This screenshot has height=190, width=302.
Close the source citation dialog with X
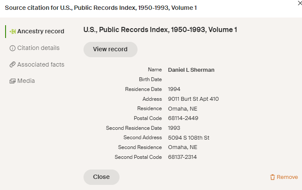[x=299, y=3]
